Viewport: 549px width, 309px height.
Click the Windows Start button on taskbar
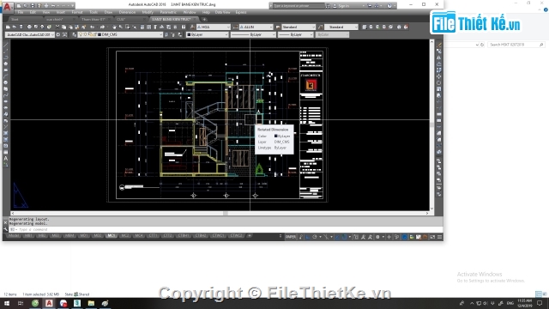(x=7, y=303)
